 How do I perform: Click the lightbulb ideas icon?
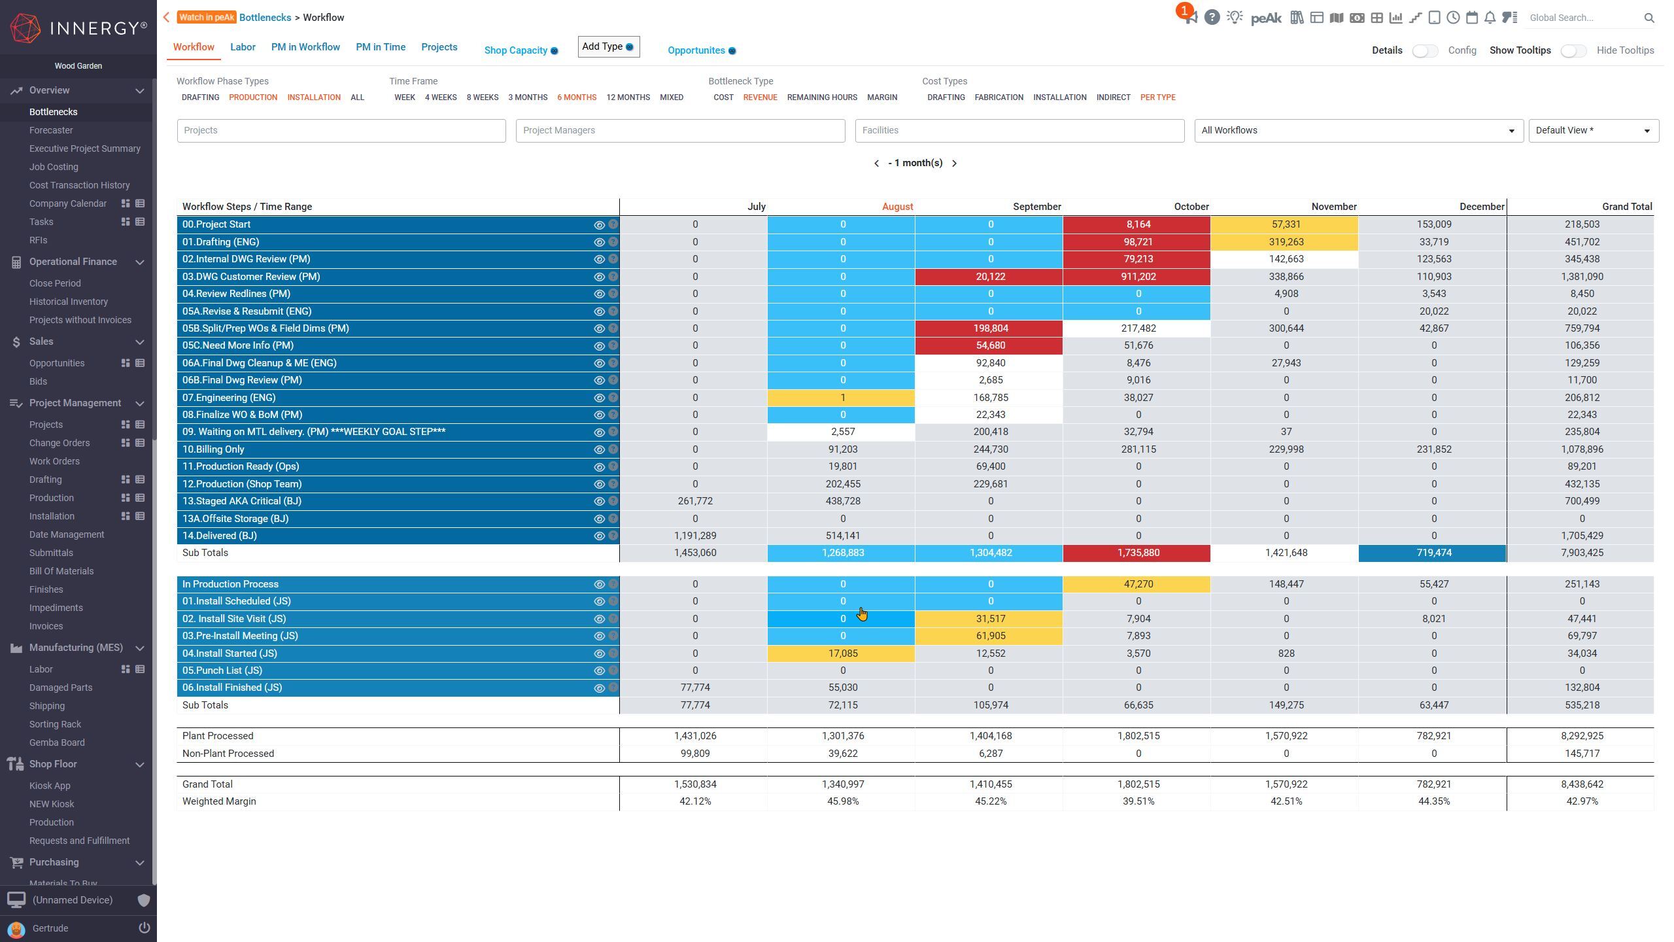click(1234, 18)
